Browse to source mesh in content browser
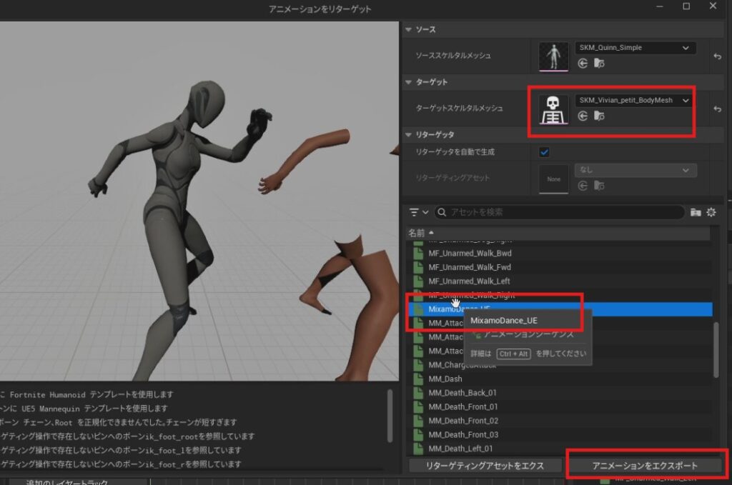This screenshot has width=732, height=485. click(600, 64)
